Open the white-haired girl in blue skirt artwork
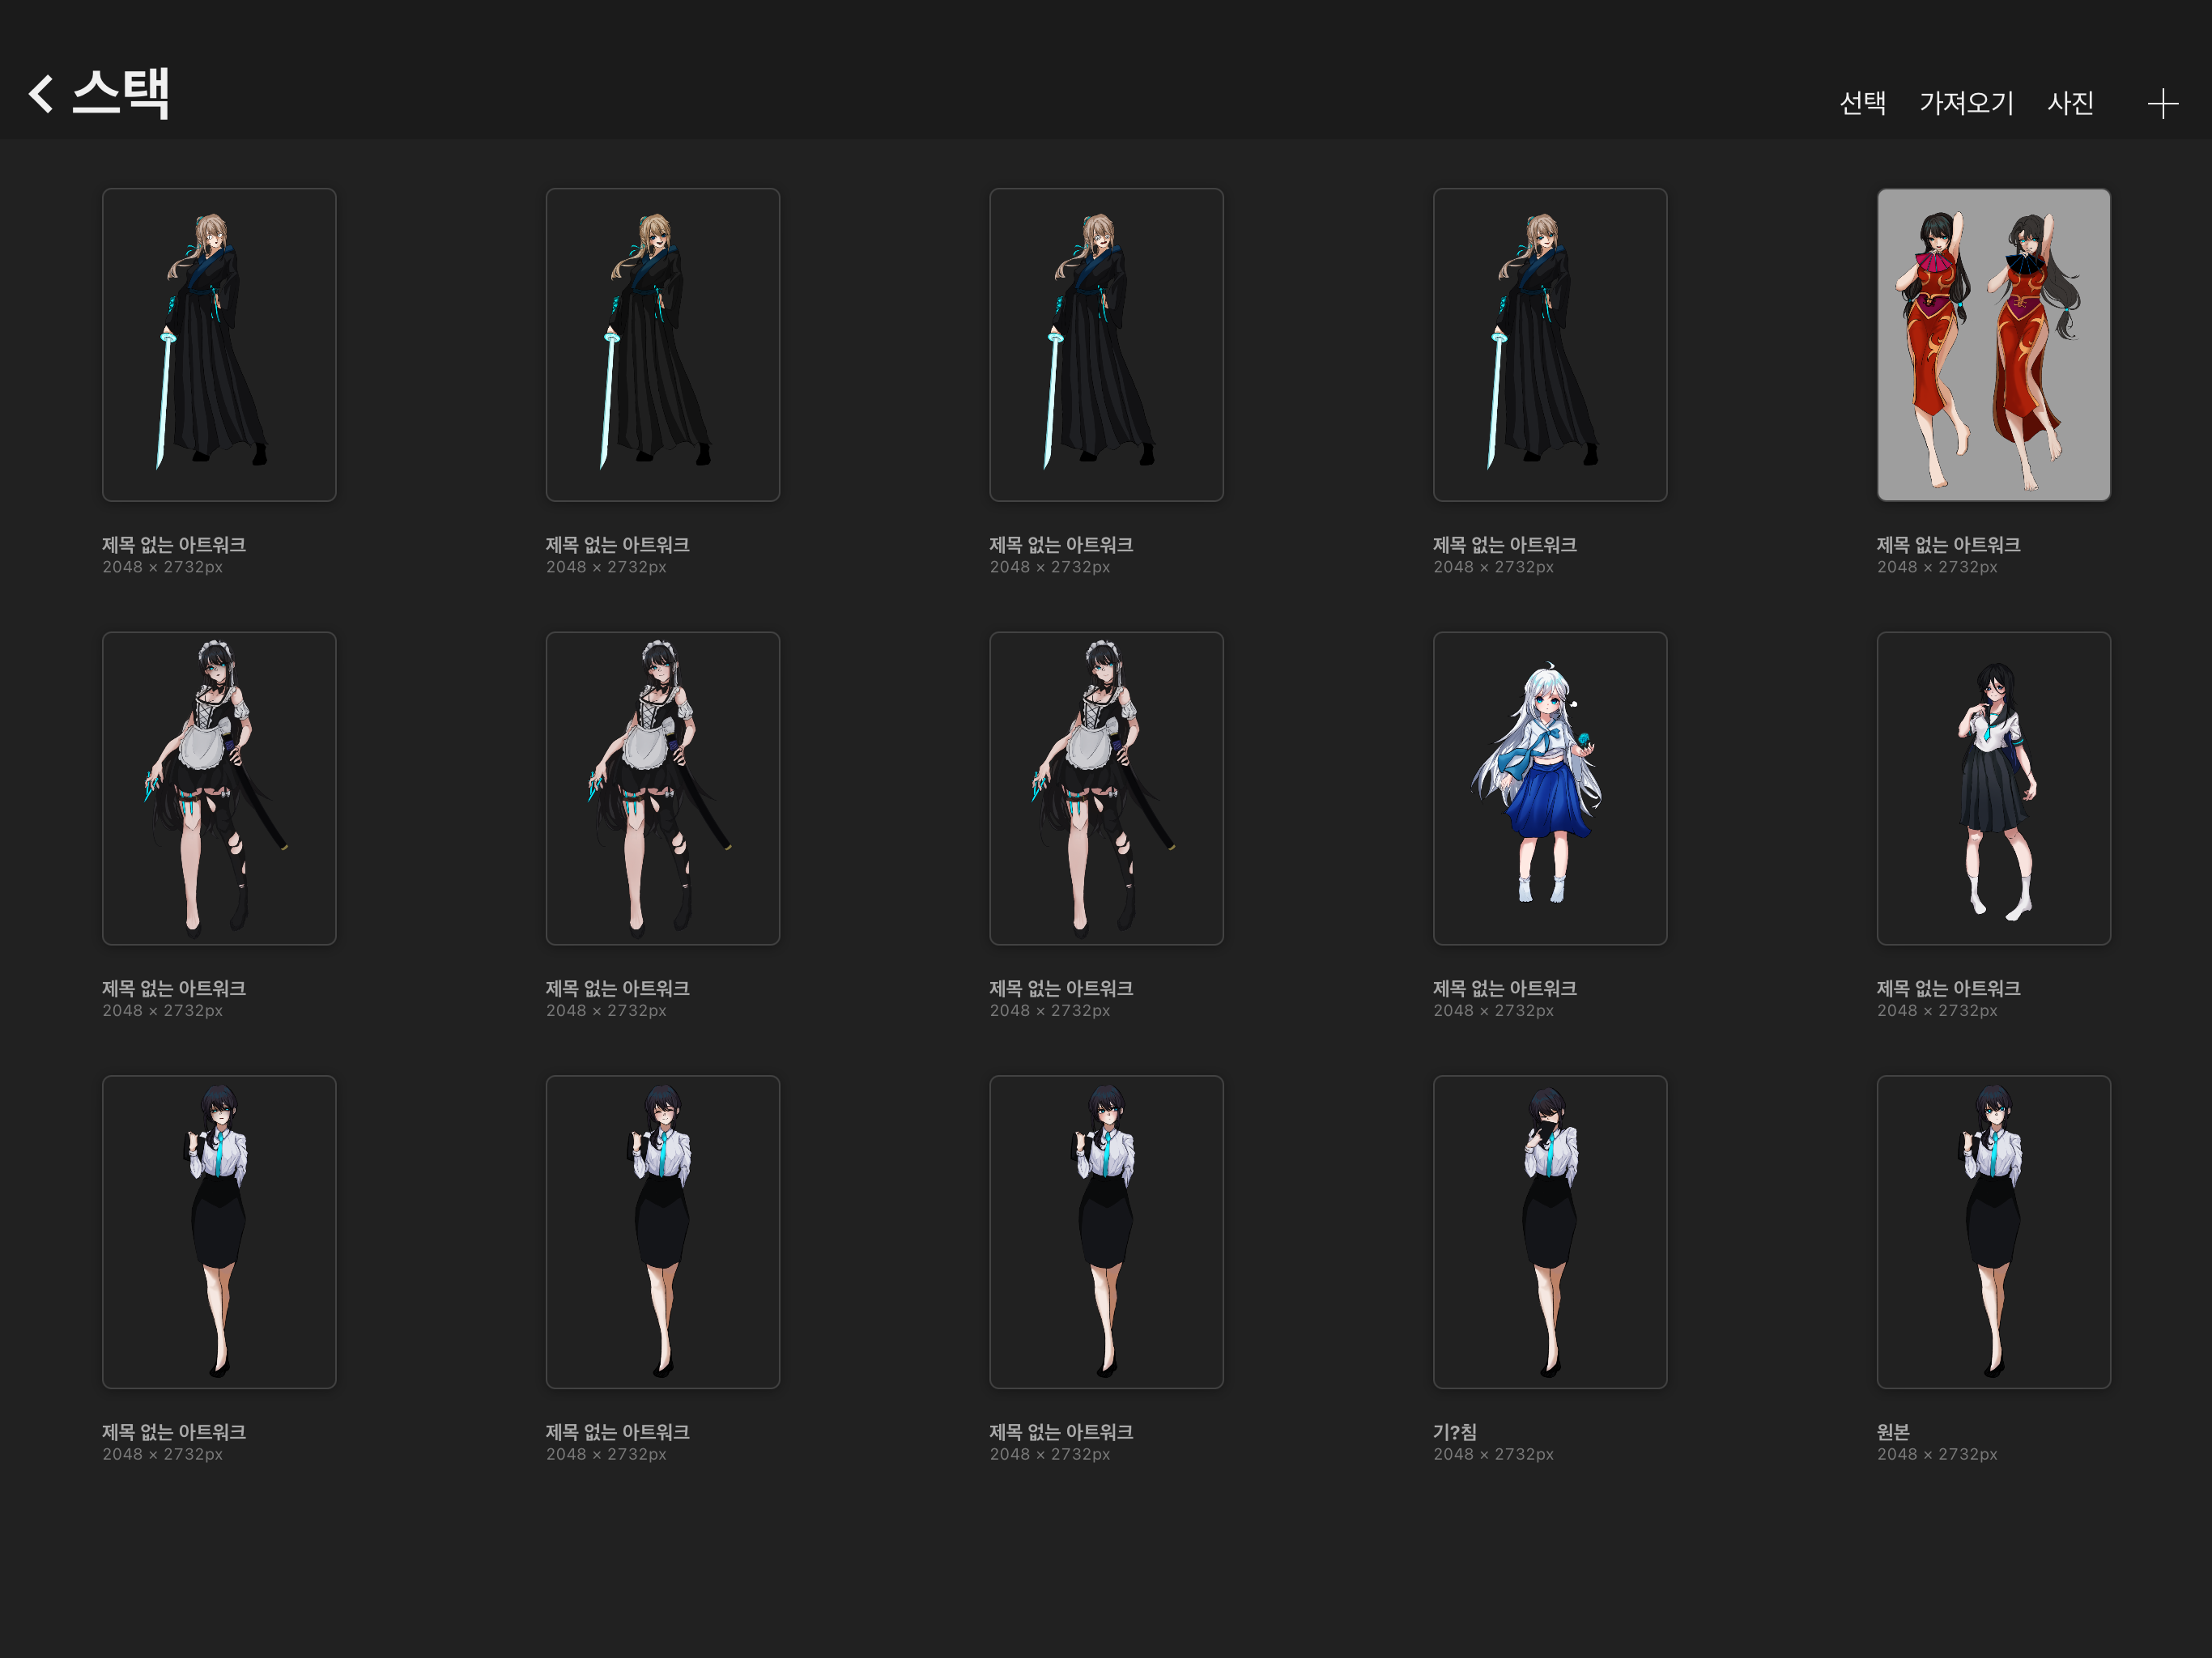Image resolution: width=2212 pixels, height=1658 pixels. pyautogui.click(x=1550, y=788)
